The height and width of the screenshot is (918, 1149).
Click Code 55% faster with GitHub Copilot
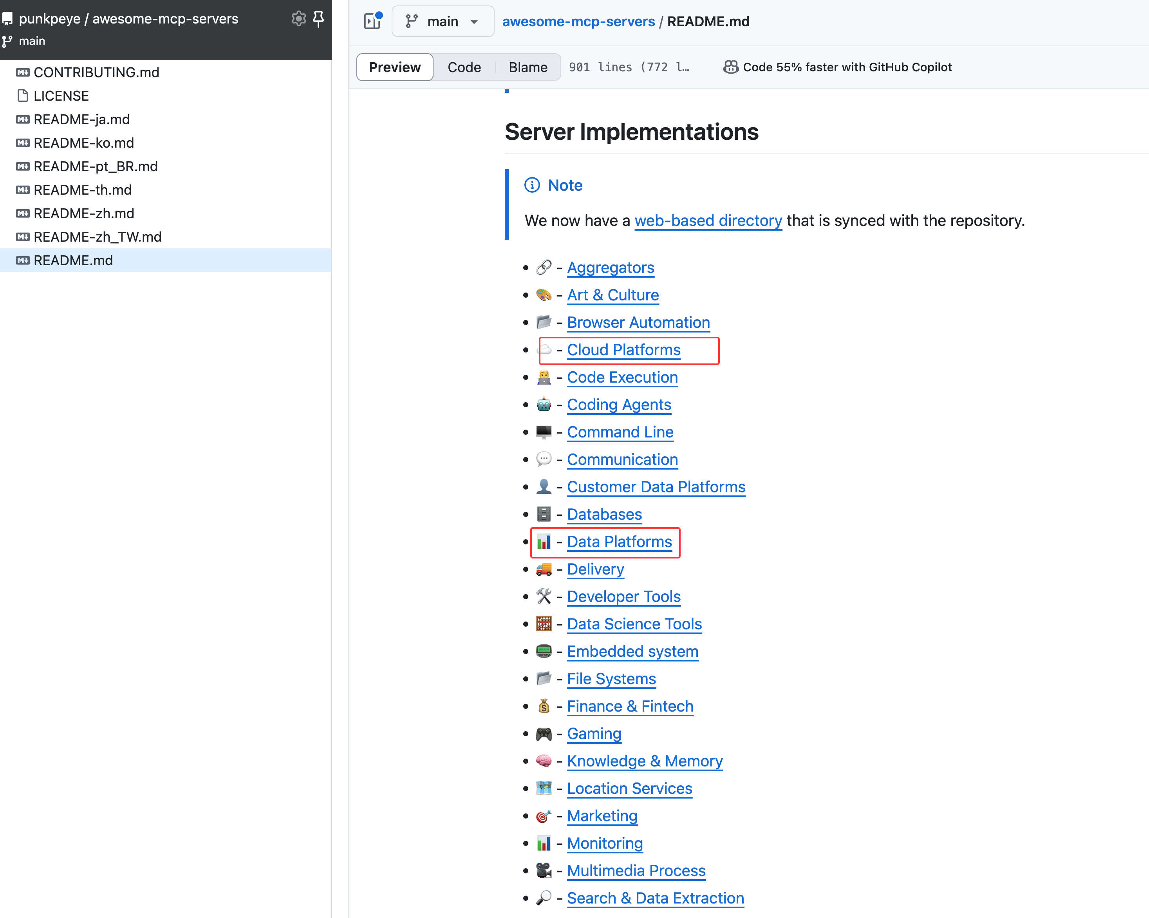847,67
